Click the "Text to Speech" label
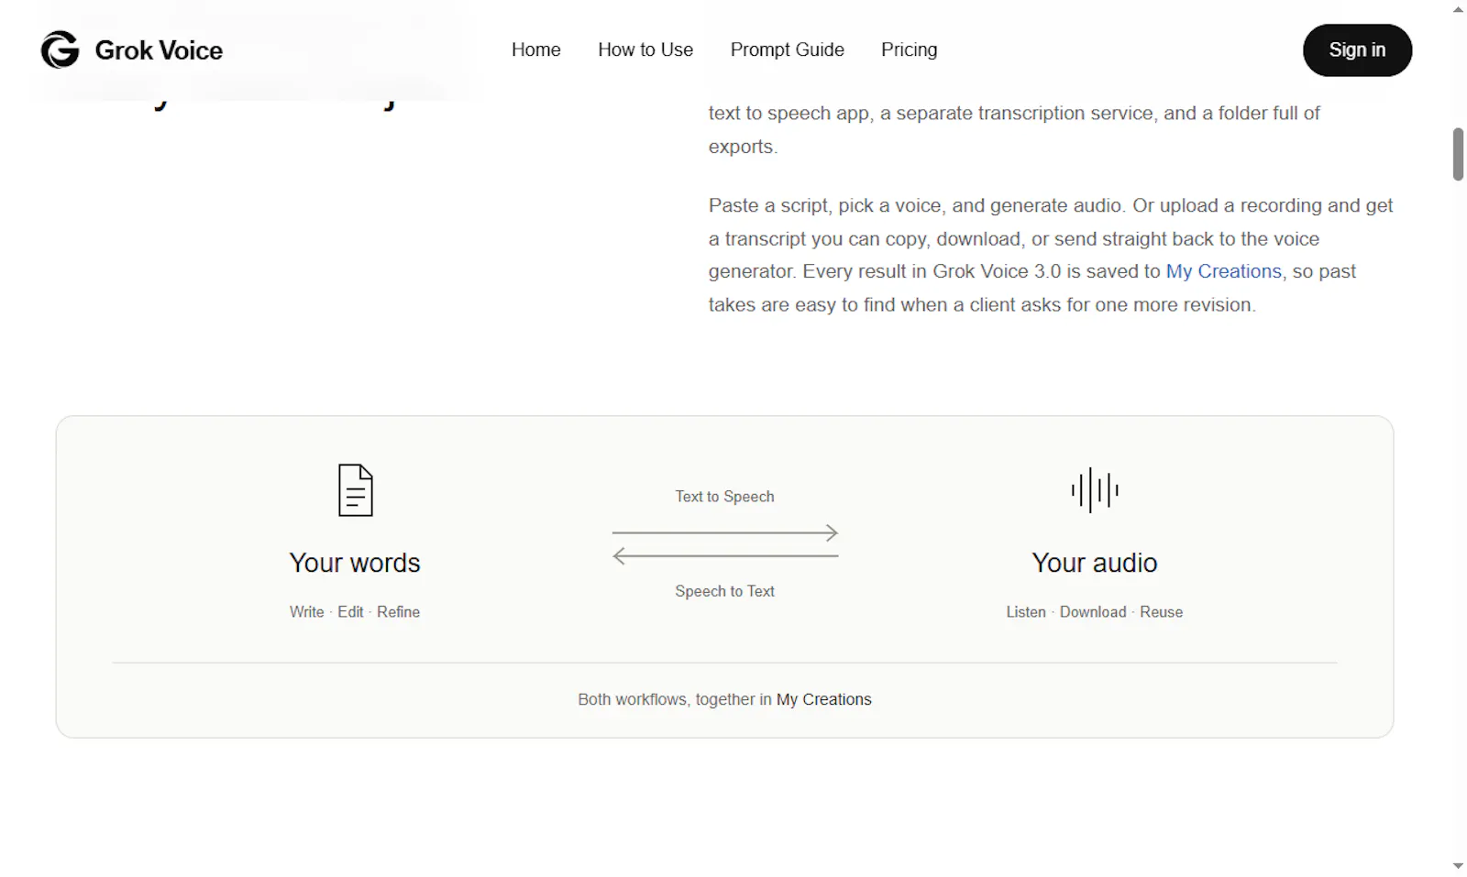Image resolution: width=1467 pixels, height=877 pixels. [x=725, y=497]
